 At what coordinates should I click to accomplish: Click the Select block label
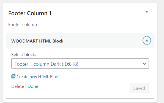click(x=24, y=55)
